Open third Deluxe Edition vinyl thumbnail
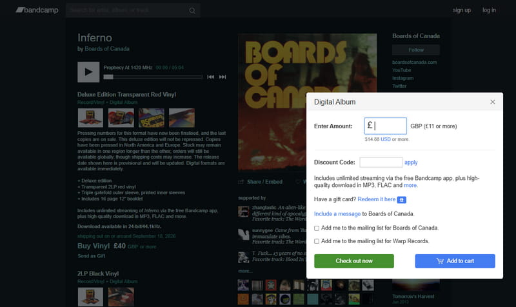The image size is (516, 307). pos(152,118)
